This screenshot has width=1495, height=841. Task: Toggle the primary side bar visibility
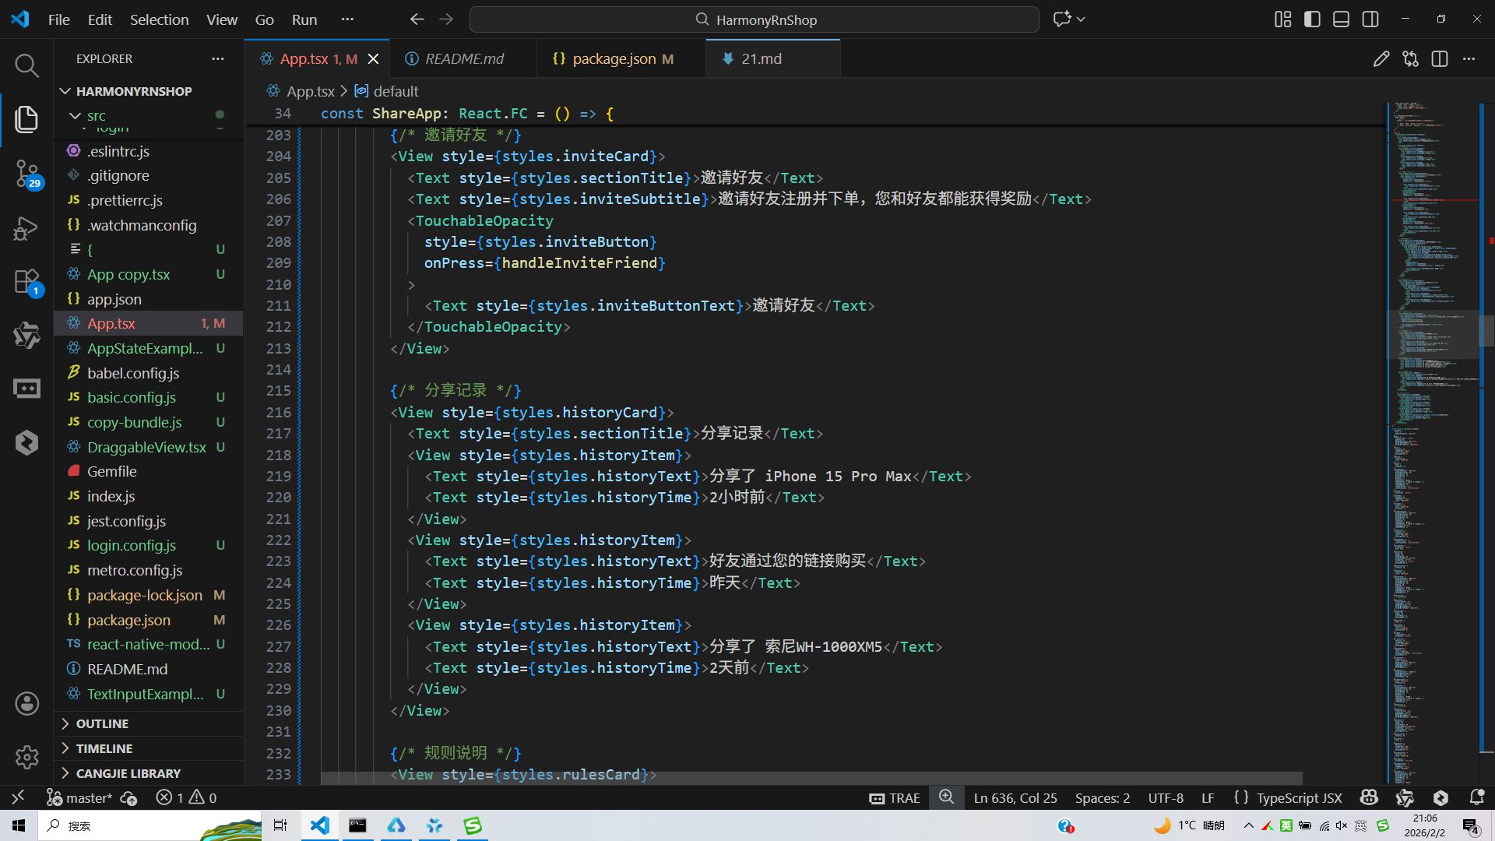1312,19
